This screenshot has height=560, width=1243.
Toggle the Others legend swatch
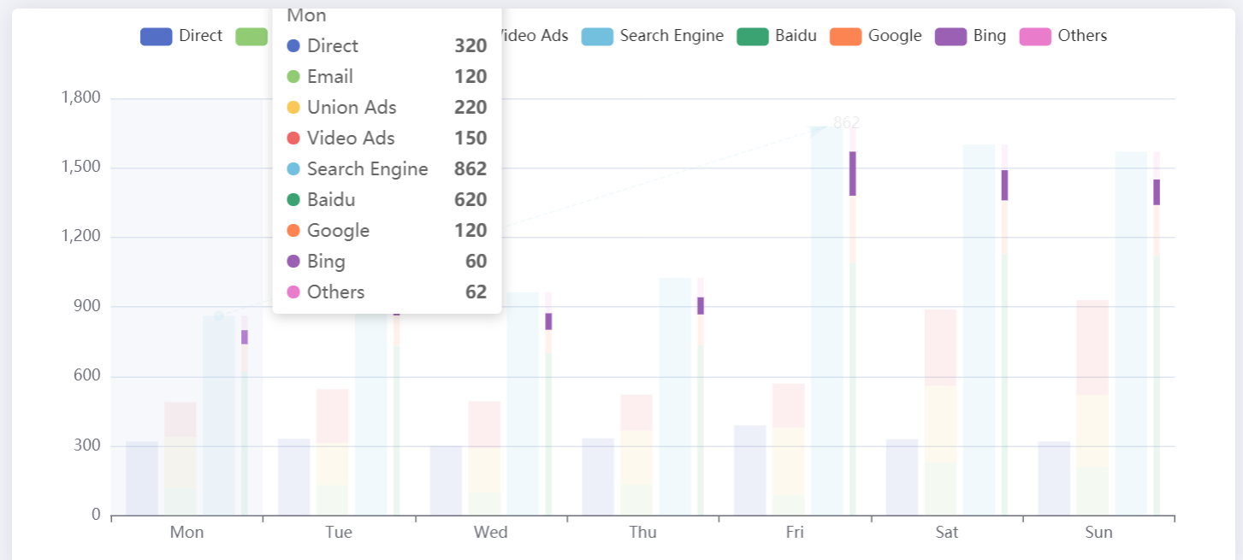pyautogui.click(x=1035, y=36)
